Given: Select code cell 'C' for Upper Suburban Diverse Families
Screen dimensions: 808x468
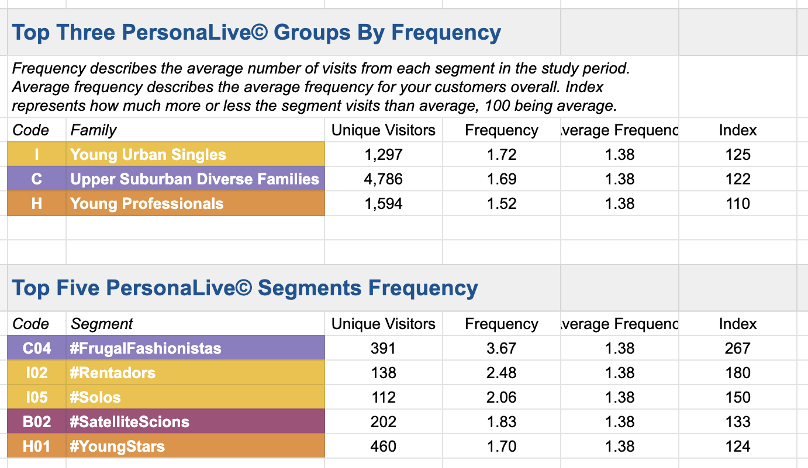Looking at the screenshot, I should click(x=37, y=179).
